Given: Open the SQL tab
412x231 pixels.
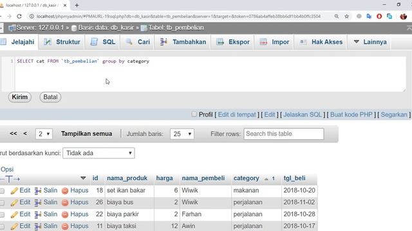Looking at the screenshot, I should coord(103,42).
